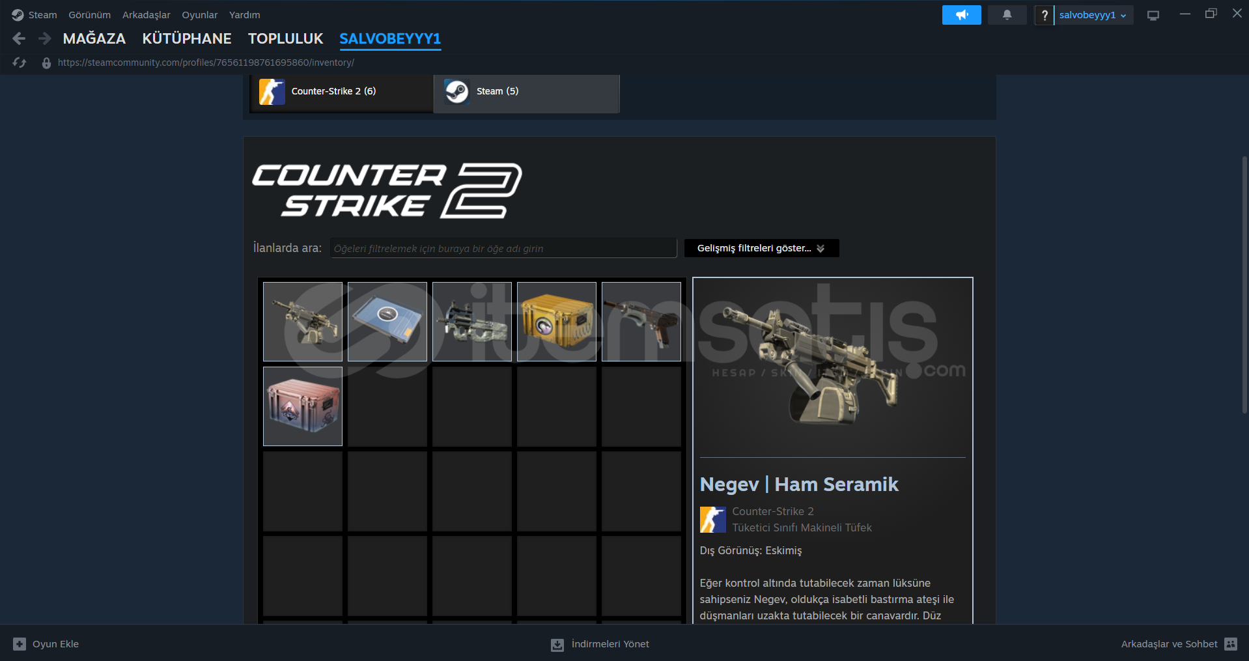Viewport: 1249px width, 661px height.
Task: Open announcements via the megaphone button
Action: [961, 15]
